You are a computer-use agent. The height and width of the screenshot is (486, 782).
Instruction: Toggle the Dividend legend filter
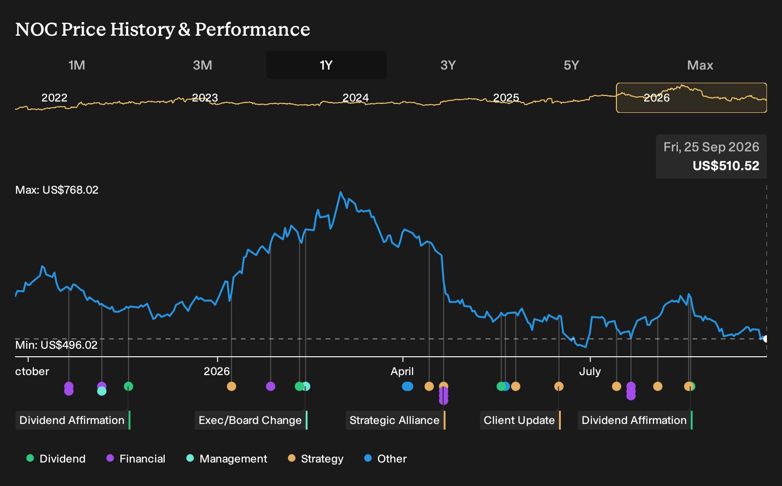pos(56,459)
